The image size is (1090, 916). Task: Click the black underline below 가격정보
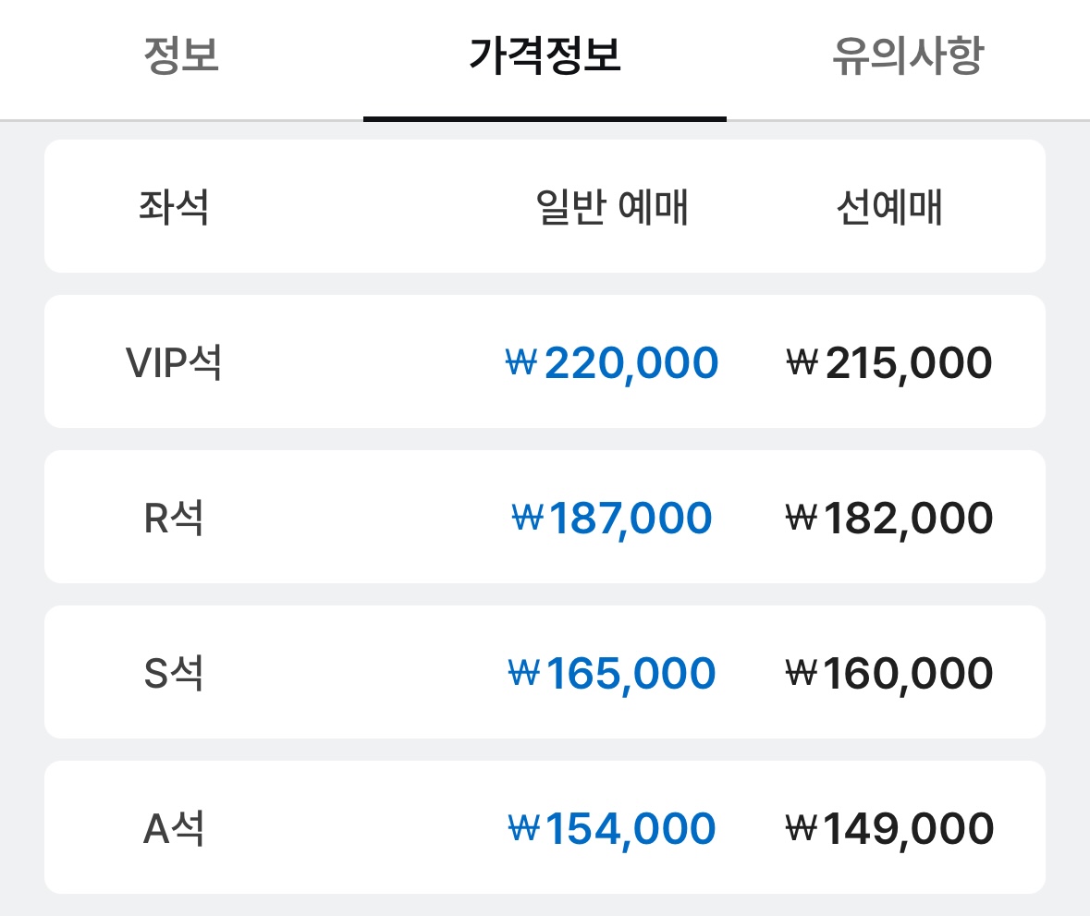(x=545, y=118)
